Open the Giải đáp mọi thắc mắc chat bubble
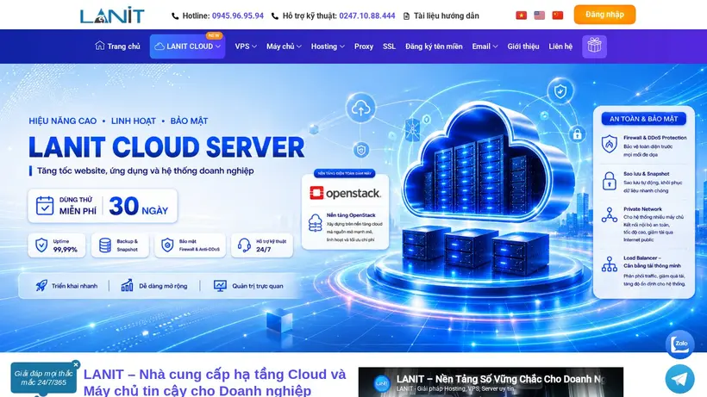This screenshot has height=397, width=707. [x=43, y=378]
